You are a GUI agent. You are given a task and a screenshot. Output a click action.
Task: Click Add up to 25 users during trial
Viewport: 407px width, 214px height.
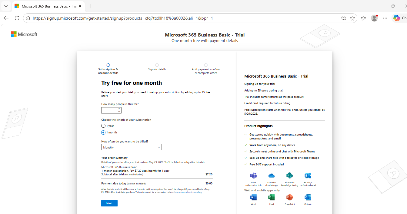(x=264, y=91)
